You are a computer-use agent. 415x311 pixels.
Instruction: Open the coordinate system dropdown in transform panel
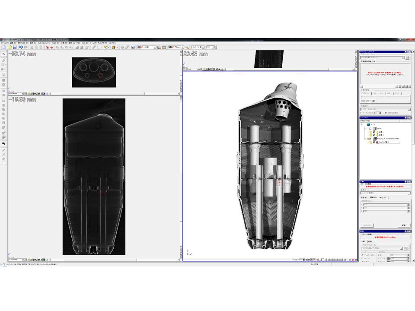(409, 193)
